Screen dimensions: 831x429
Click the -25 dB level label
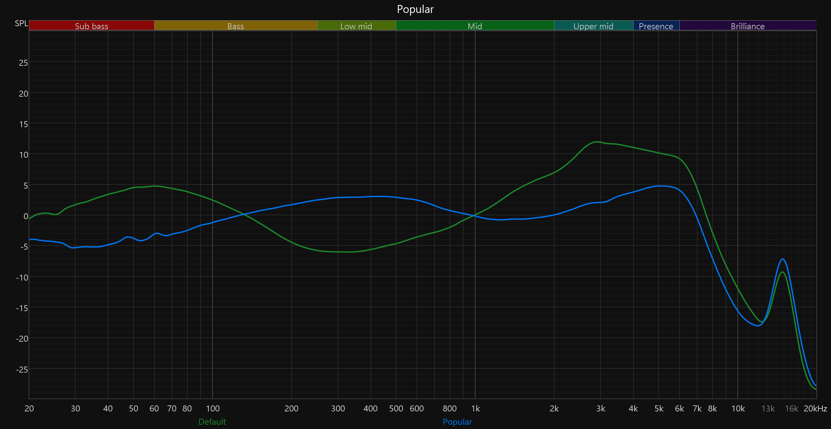point(22,370)
